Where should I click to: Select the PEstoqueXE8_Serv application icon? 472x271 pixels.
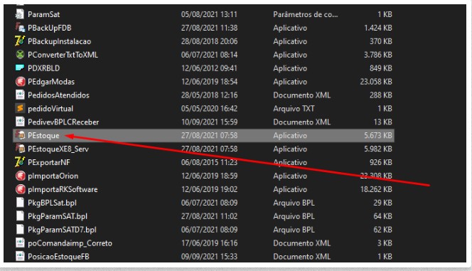20,149
